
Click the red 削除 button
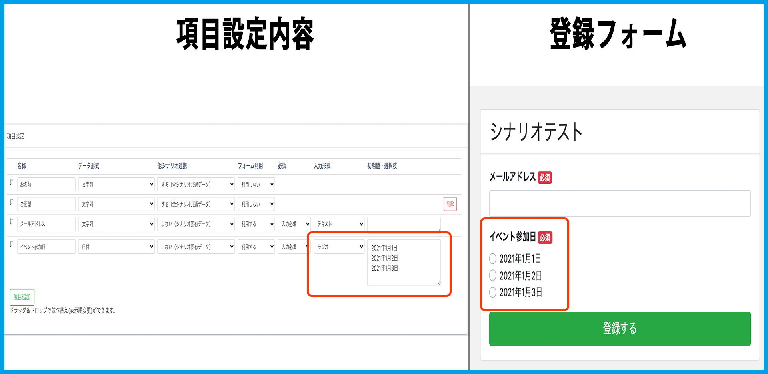[450, 204]
